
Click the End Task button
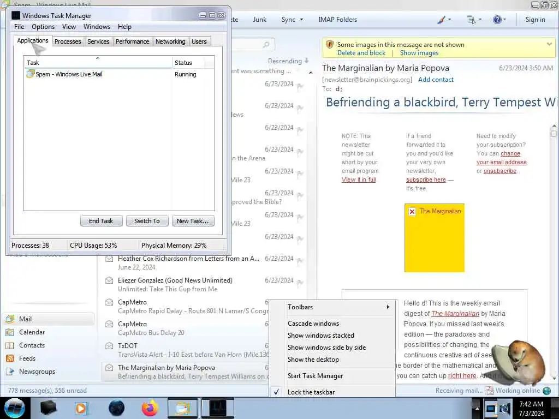click(x=101, y=221)
